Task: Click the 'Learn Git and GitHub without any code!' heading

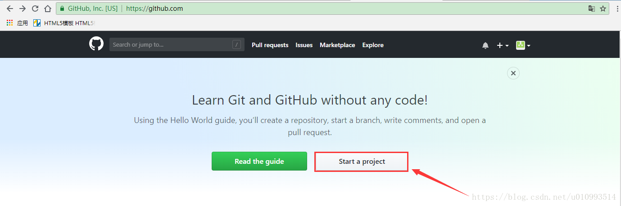Action: tap(310, 100)
